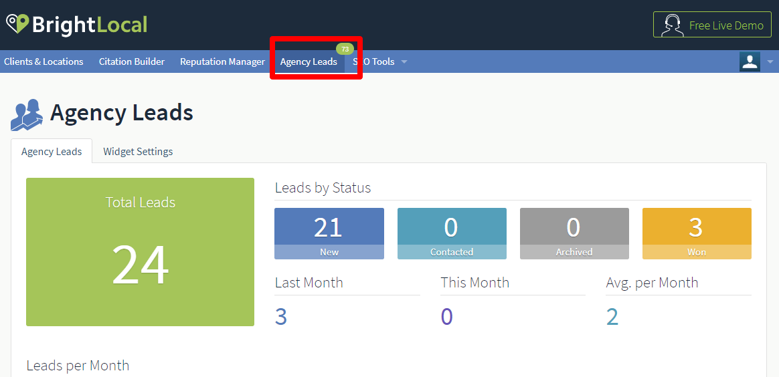Click the Avg. per Month value 2
The width and height of the screenshot is (779, 377).
pyautogui.click(x=612, y=316)
